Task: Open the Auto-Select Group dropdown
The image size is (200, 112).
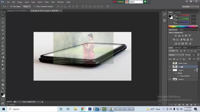Action: 27,7
